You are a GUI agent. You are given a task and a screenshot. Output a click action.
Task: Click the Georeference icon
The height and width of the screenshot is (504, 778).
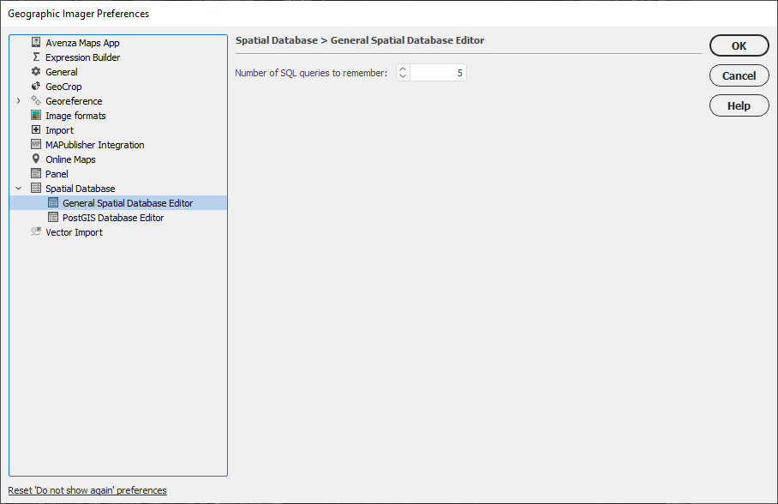pyautogui.click(x=36, y=101)
